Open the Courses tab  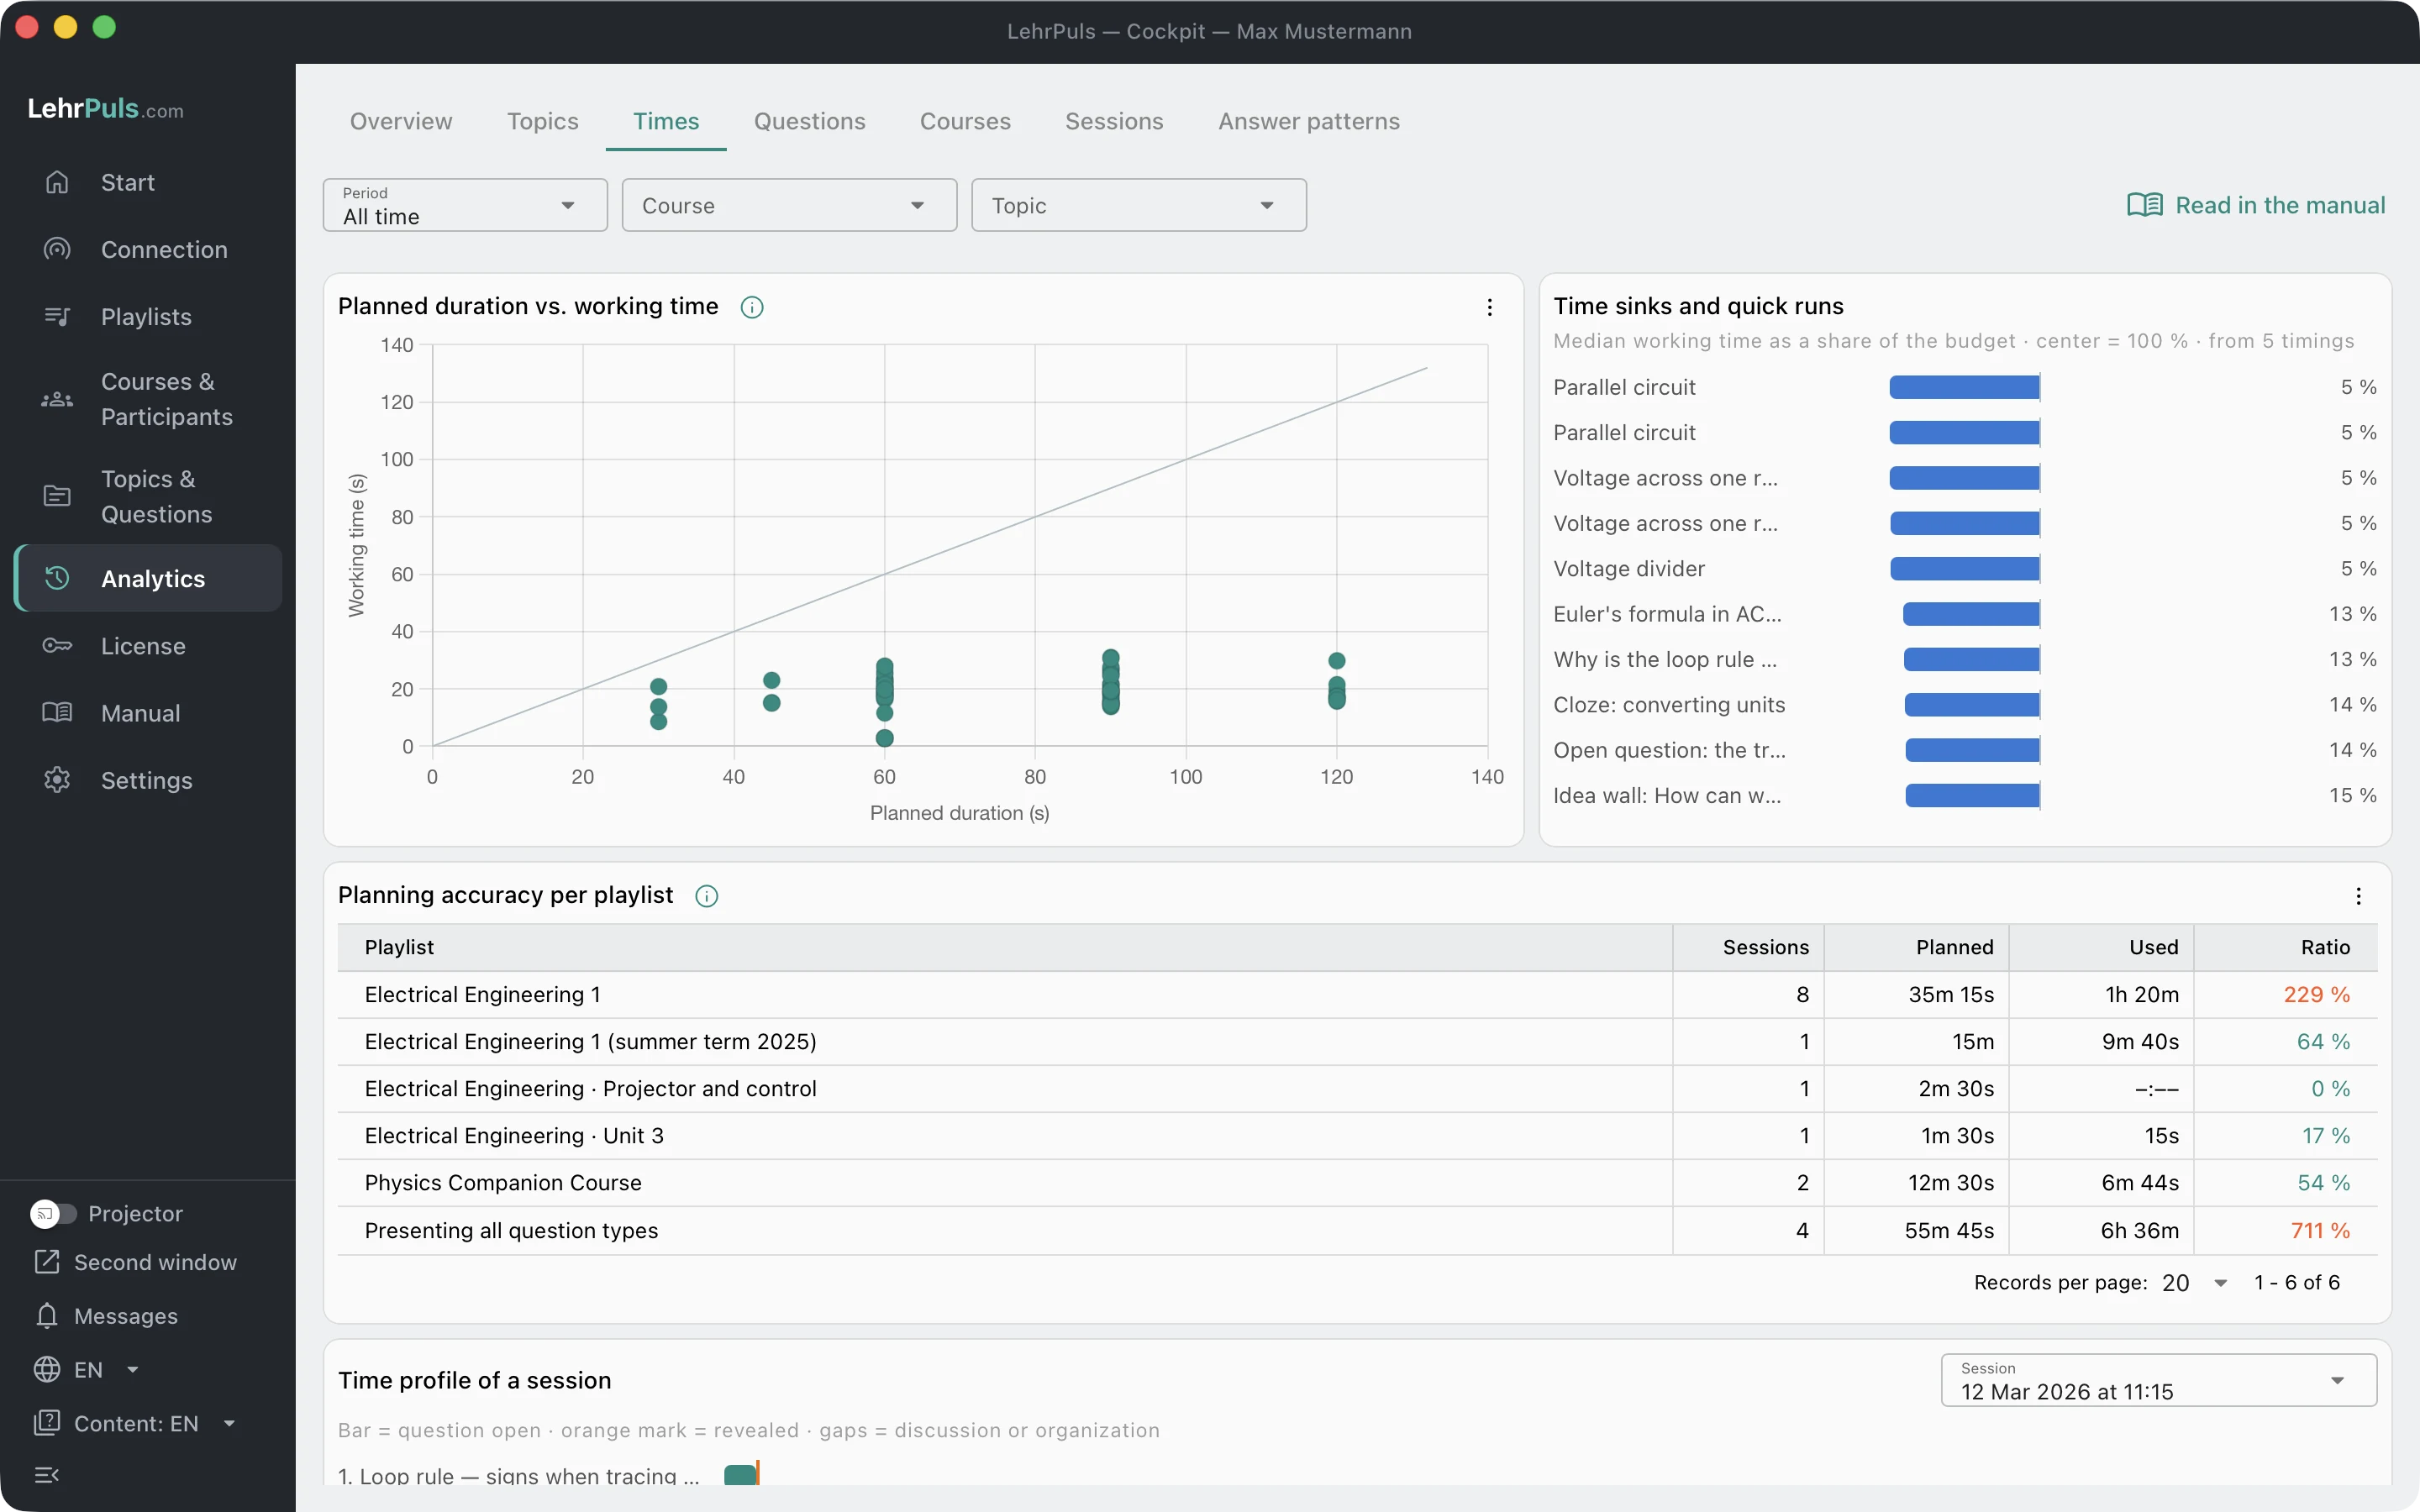[965, 121]
